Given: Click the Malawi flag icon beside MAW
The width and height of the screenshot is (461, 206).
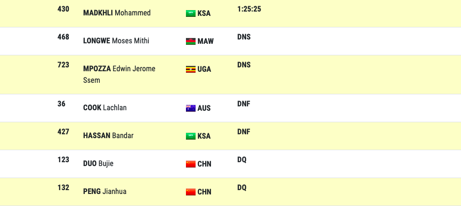Looking at the screenshot, I should (x=190, y=41).
